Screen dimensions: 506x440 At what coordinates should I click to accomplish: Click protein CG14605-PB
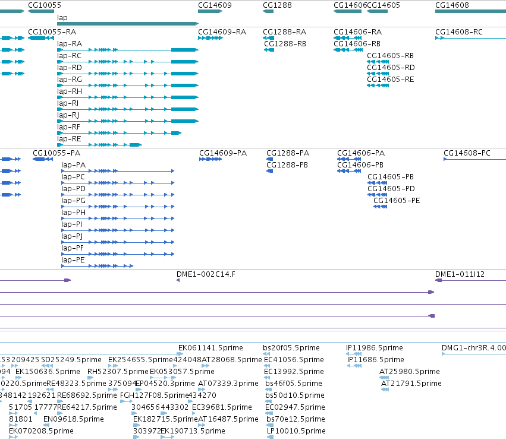tap(377, 183)
